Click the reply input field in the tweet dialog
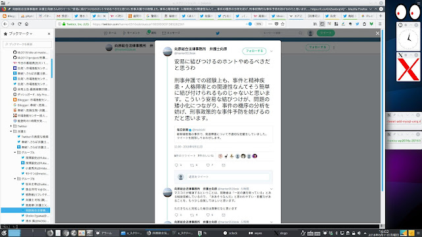This screenshot has height=237, width=422. (x=228, y=177)
